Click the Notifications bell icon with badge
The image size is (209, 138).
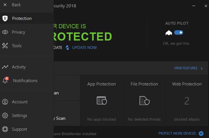[x=5, y=80]
